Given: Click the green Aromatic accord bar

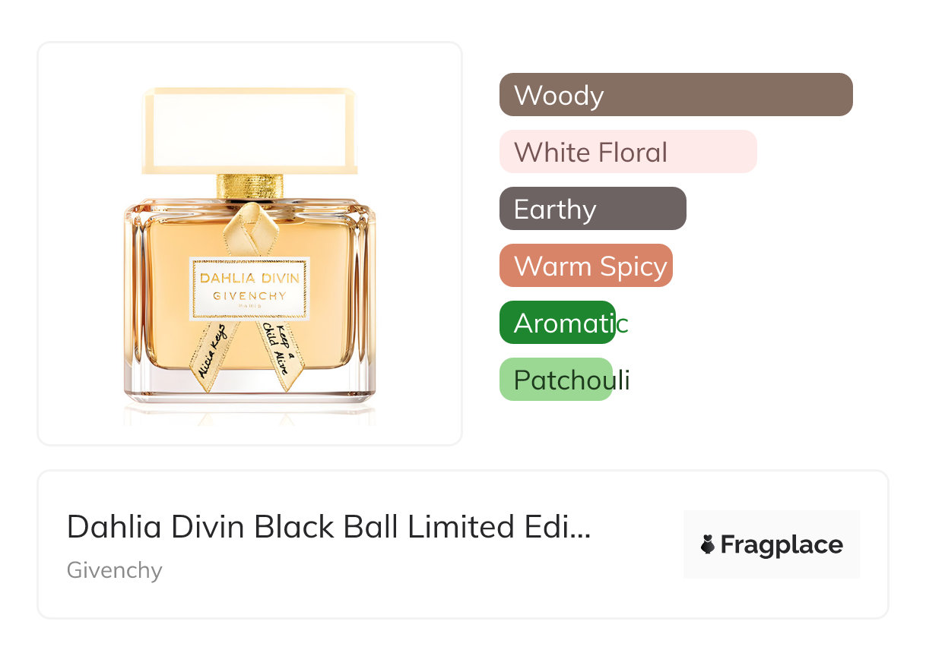Looking at the screenshot, I should point(557,323).
